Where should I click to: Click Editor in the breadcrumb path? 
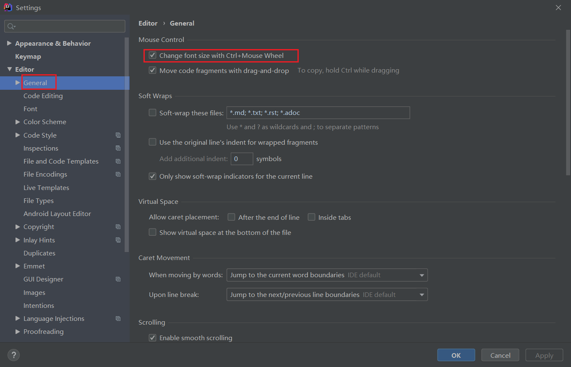tap(148, 23)
